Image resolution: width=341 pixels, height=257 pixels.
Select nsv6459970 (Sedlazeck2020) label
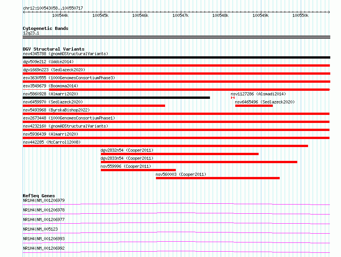[53, 102]
